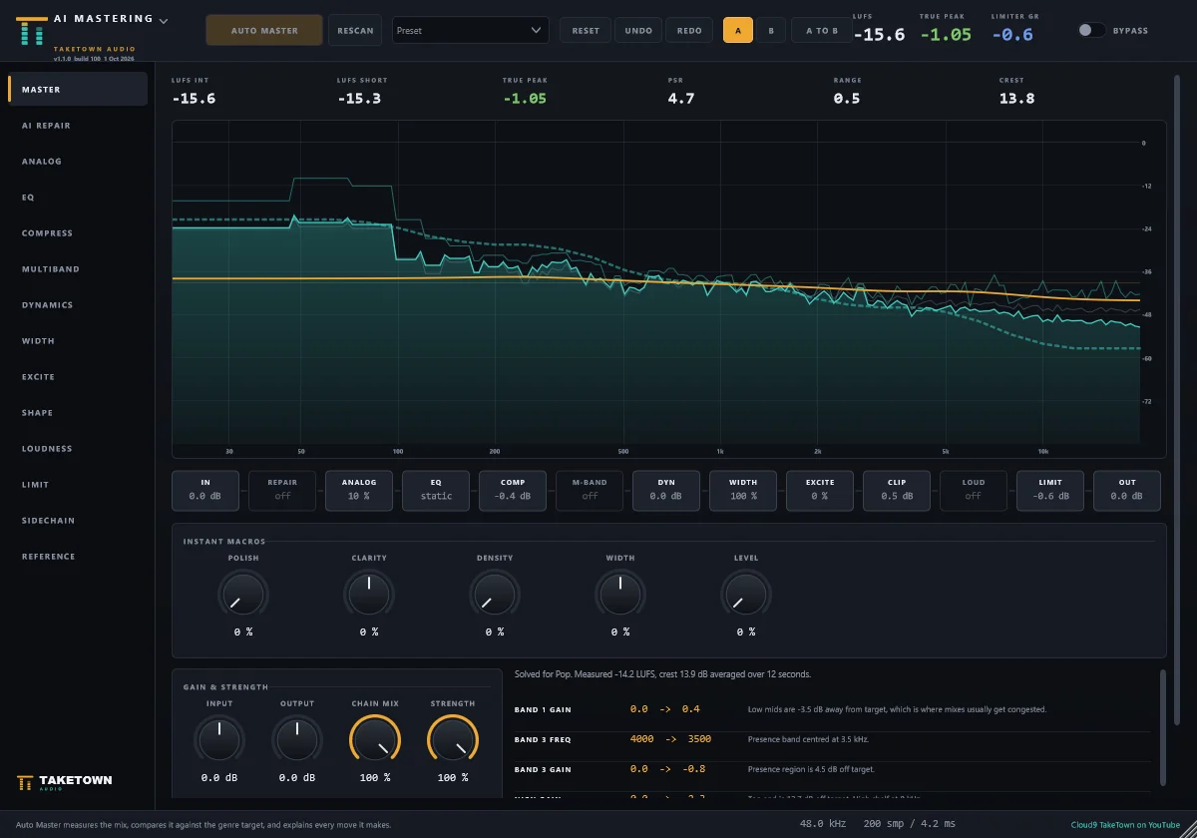Open the Reference section
This screenshot has height=838, width=1197.
click(78, 556)
